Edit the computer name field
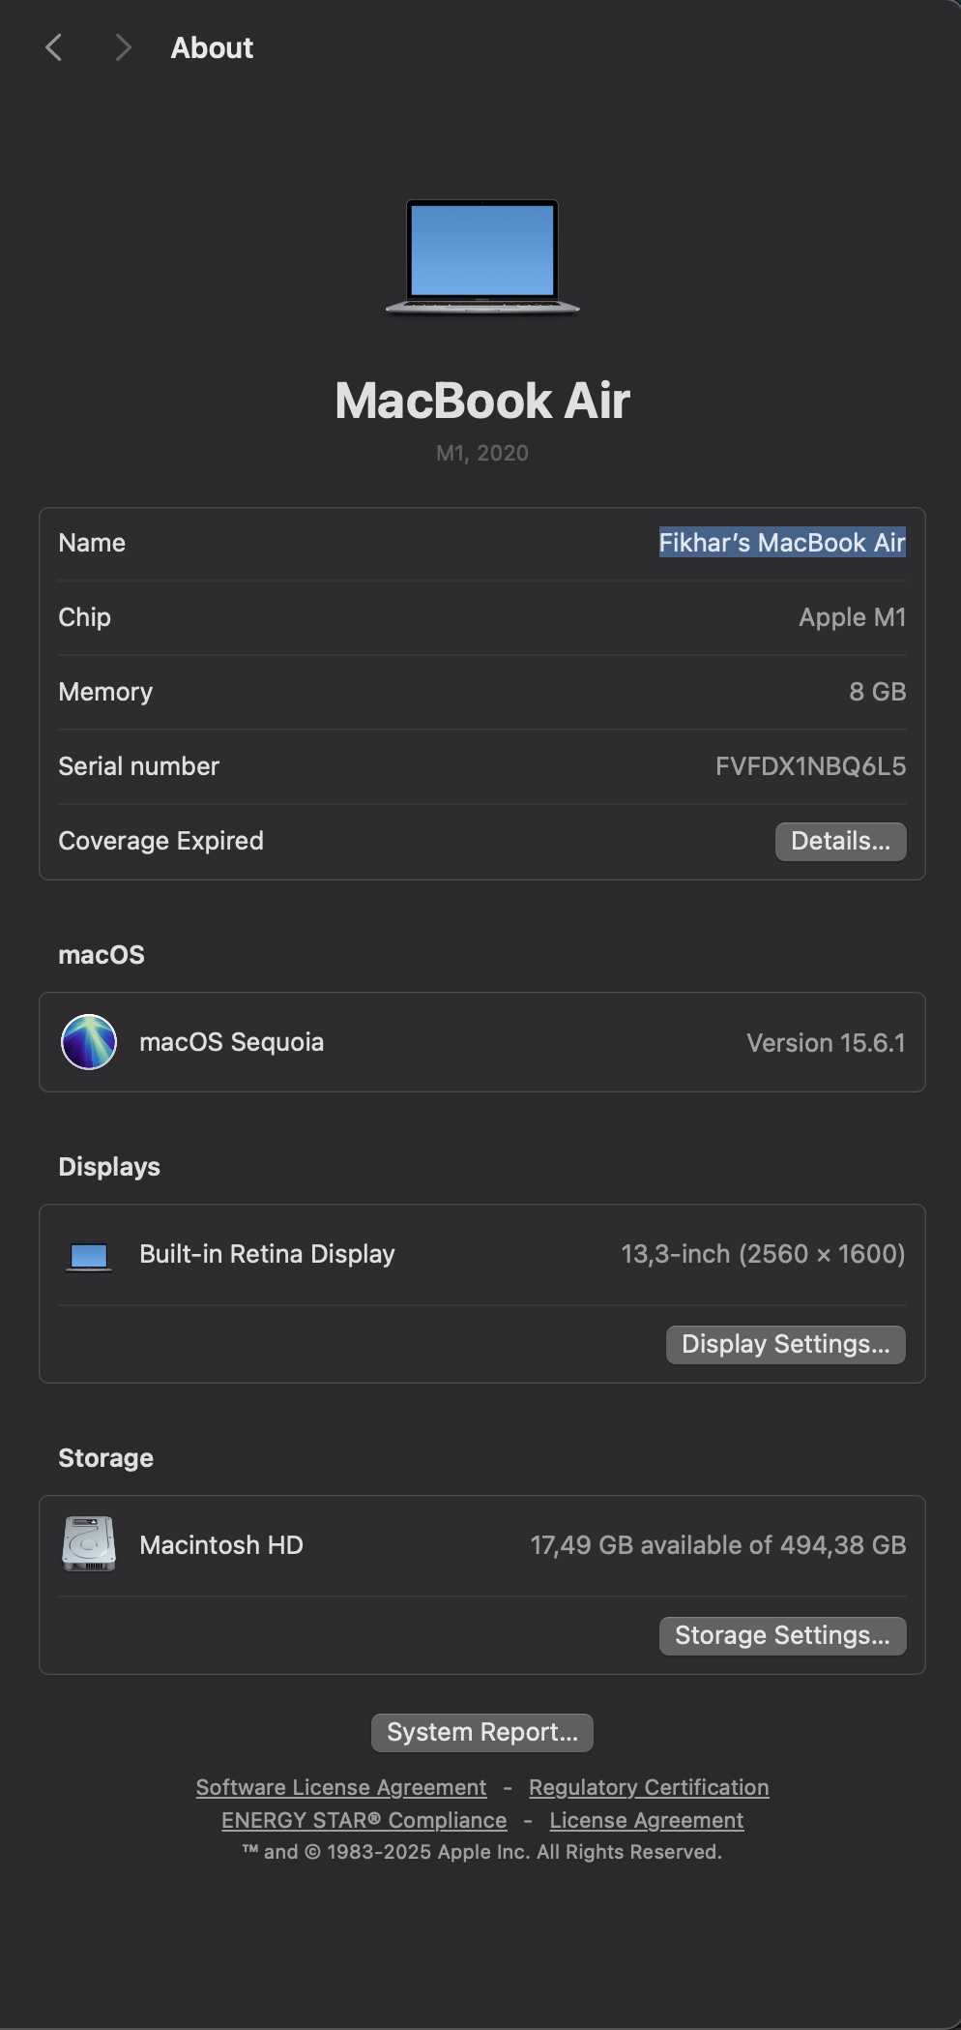The image size is (961, 2030). 781,543
